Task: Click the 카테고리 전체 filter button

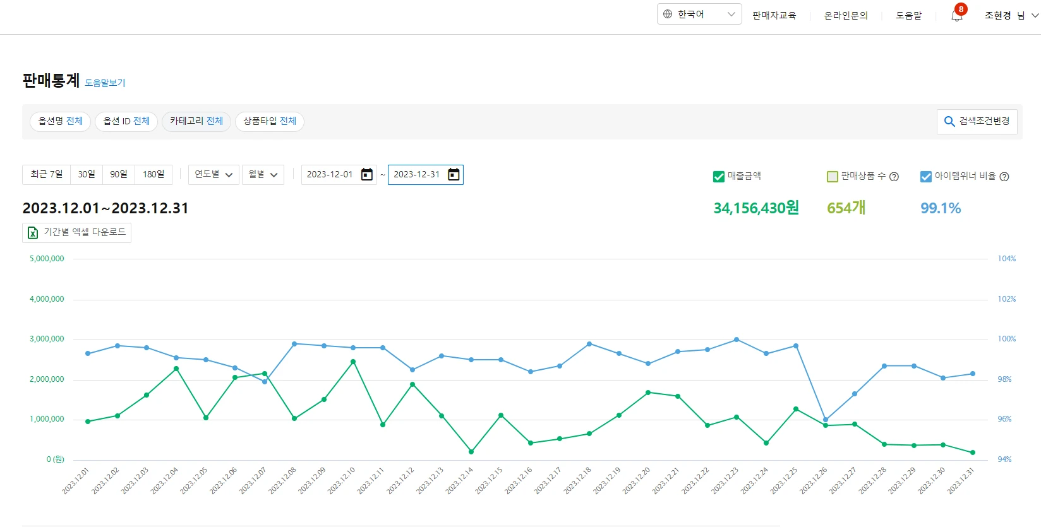Action: coord(196,121)
